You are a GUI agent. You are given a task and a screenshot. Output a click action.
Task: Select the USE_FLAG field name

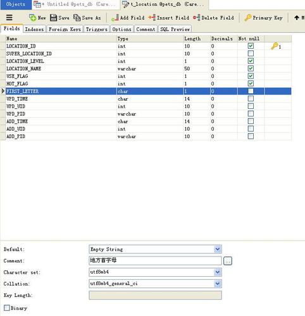(x=17, y=76)
